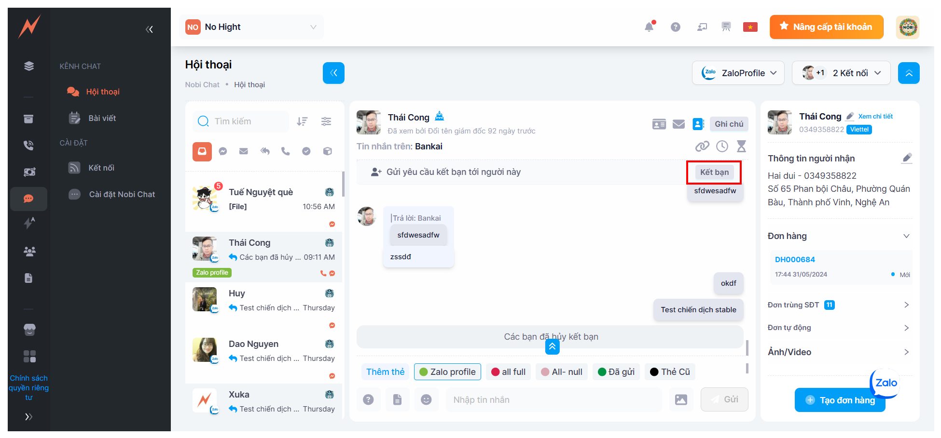941x438 pixels.
Task: Click the hourglass icon in chat header
Action: tap(741, 146)
